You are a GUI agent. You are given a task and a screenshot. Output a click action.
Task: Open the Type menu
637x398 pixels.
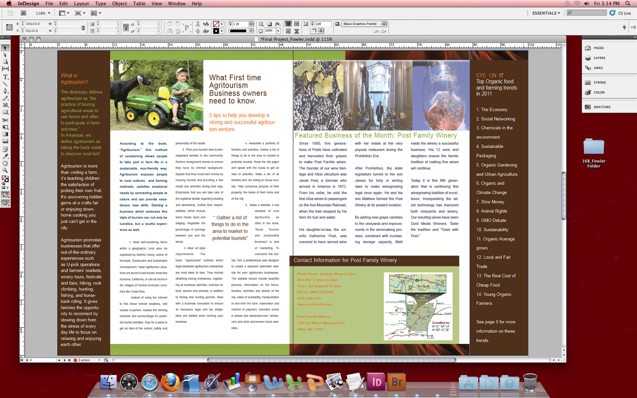[101, 4]
